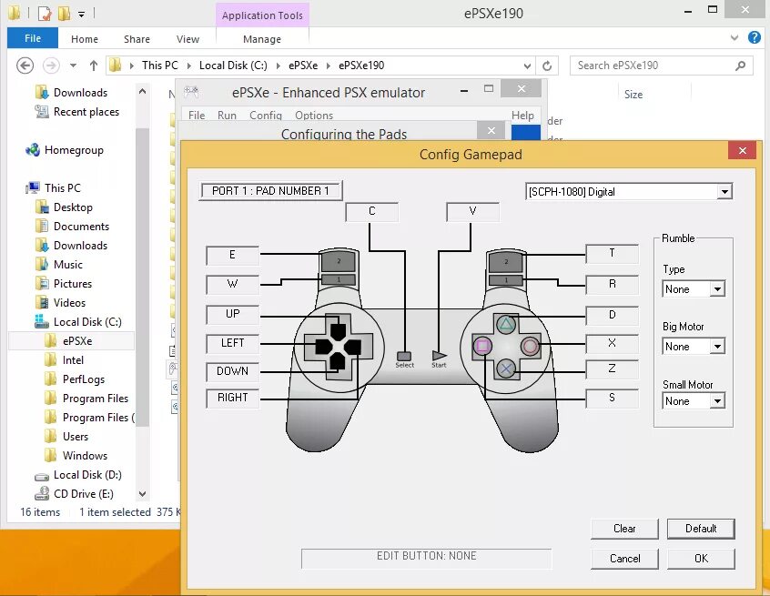Click the PORT 1 : PAD NUMBER 1 button
The height and width of the screenshot is (596, 770).
tap(270, 190)
